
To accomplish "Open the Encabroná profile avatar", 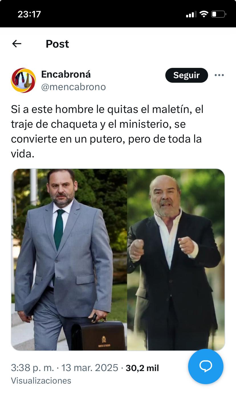I will pyautogui.click(x=23, y=80).
